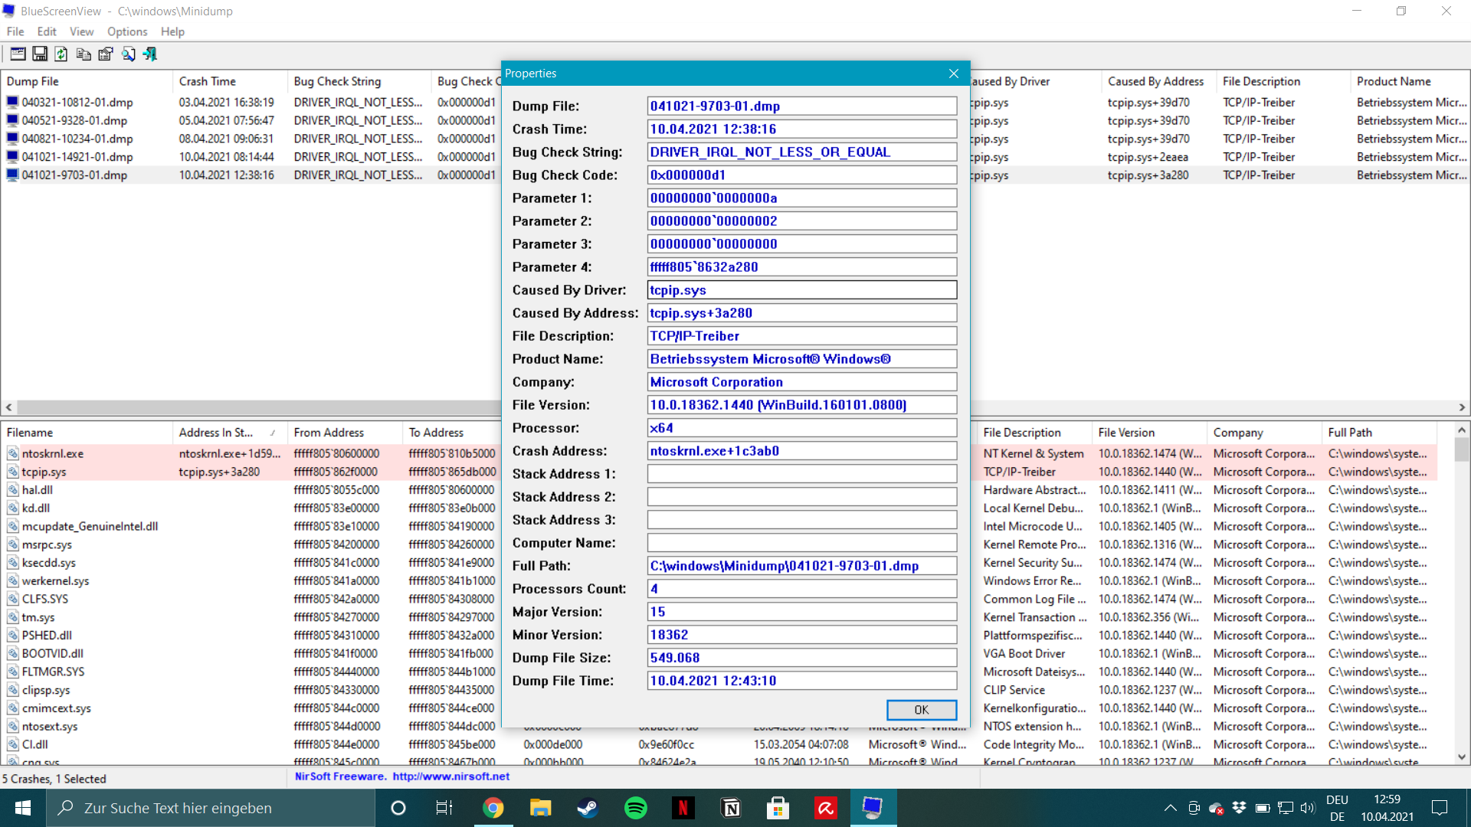Sort by the Bug Check String column header
1471x827 pixels.
pyautogui.click(x=359, y=81)
